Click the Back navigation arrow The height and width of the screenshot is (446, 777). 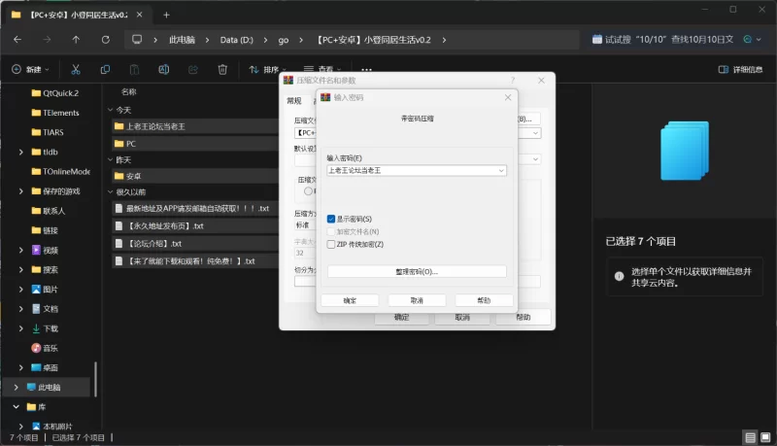17,40
